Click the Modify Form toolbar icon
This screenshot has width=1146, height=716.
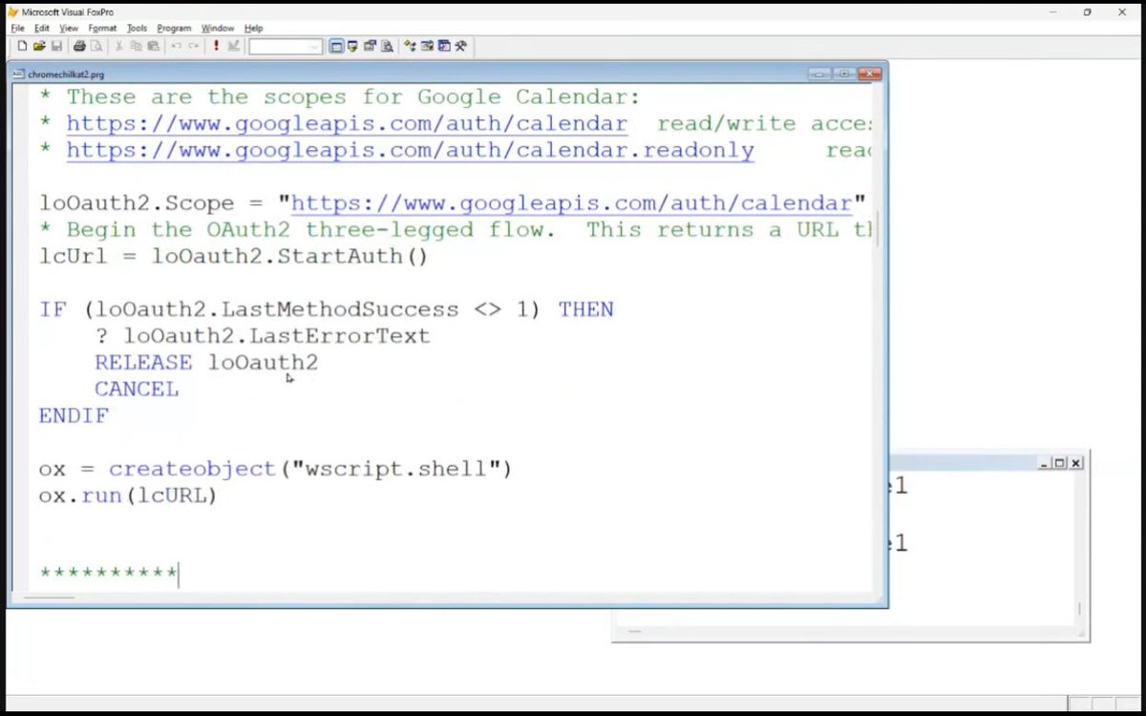point(235,46)
